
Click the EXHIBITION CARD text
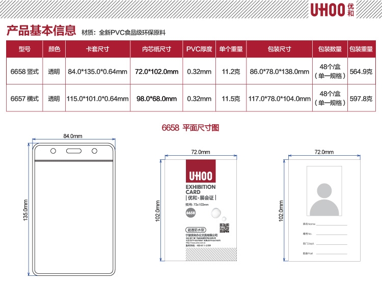pos(201,189)
